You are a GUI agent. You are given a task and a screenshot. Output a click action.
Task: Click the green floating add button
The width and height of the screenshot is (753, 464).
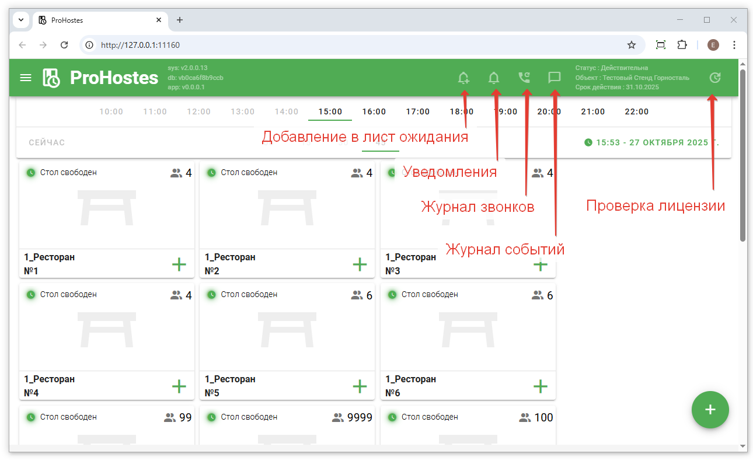(710, 410)
